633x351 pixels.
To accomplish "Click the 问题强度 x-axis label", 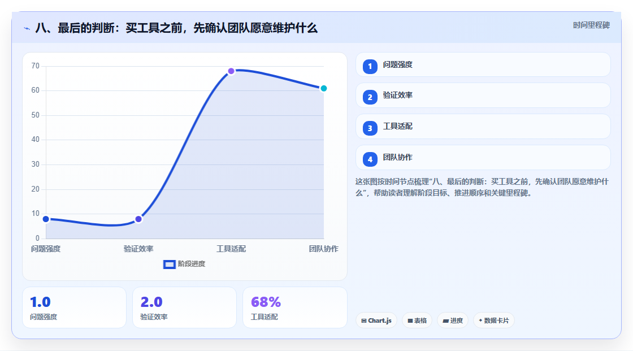I will click(x=46, y=249).
